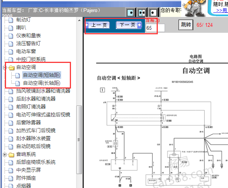Click the current vehicle model text 长丰猎豹帕杰罗
Image resolution: width=228 pixels, height=188 pixels.
tap(61, 10)
